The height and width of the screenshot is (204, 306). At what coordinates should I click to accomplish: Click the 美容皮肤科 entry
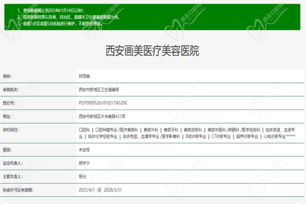coord(193,130)
